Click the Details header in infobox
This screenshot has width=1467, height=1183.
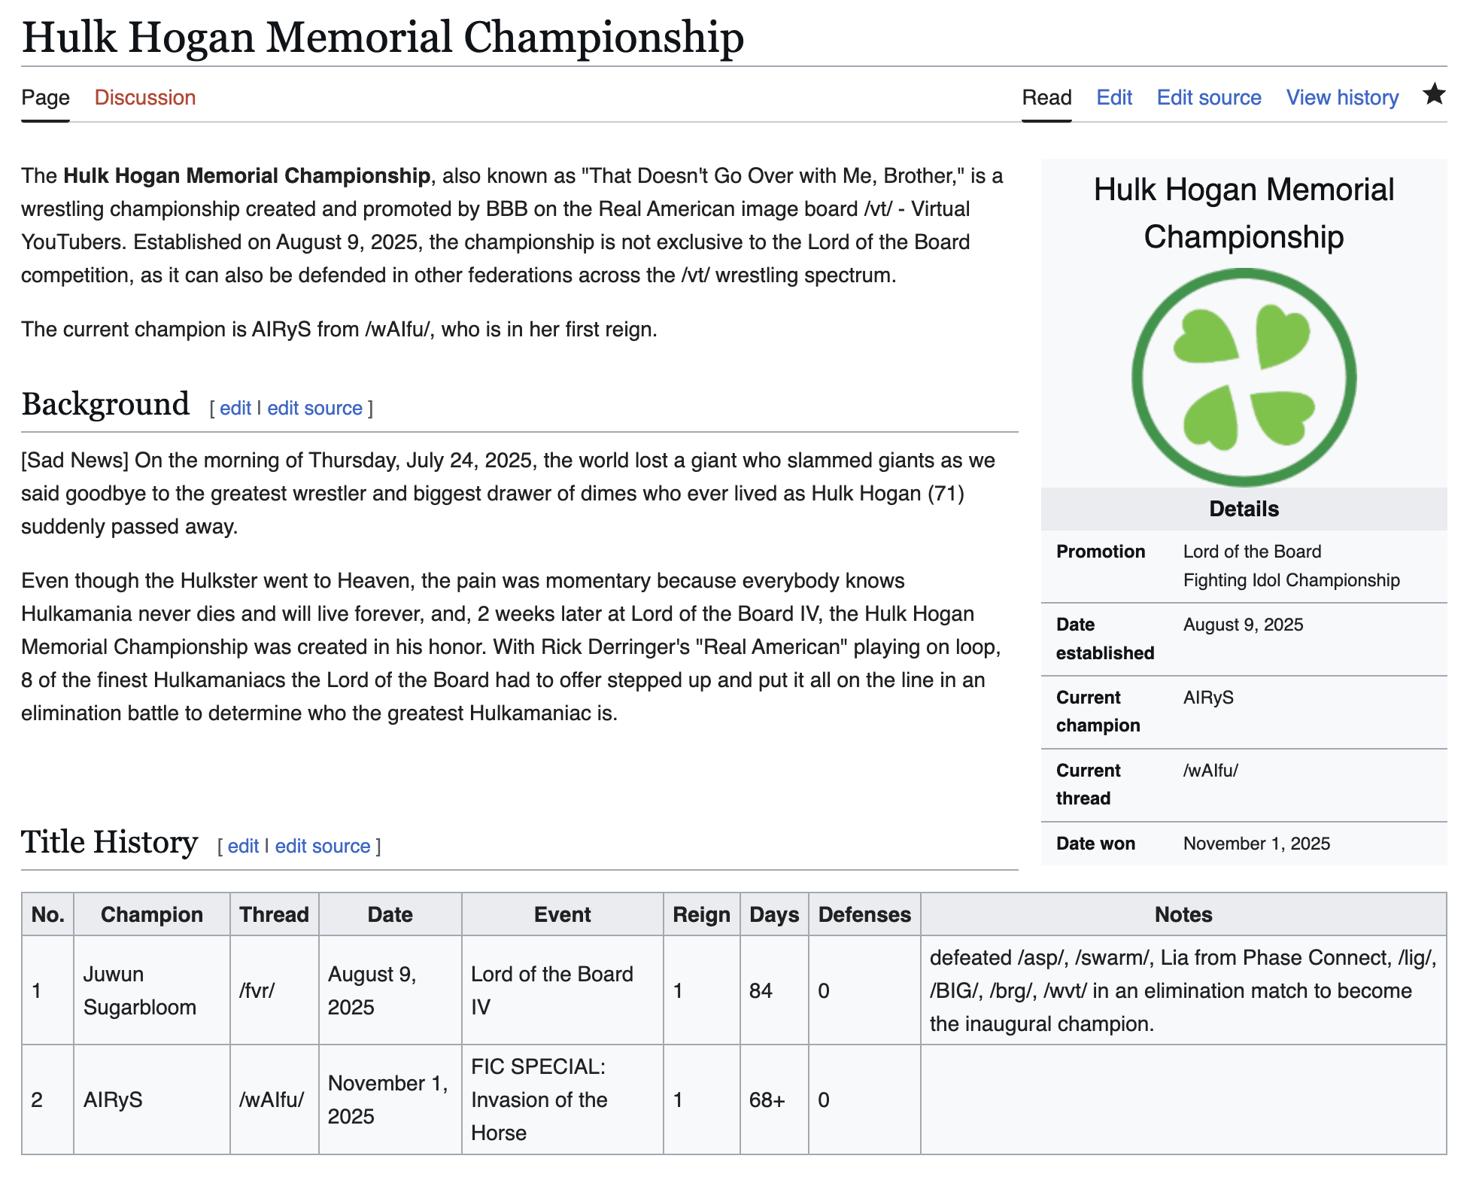point(1244,509)
